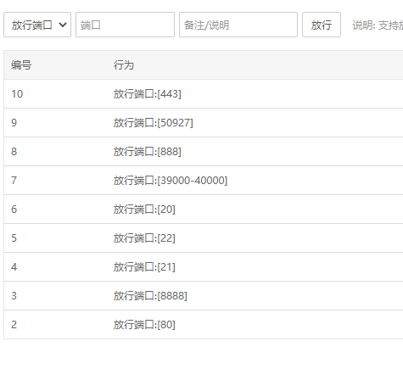Select the row with ports 39000-40000
The width and height of the screenshot is (403, 369).
204,181
